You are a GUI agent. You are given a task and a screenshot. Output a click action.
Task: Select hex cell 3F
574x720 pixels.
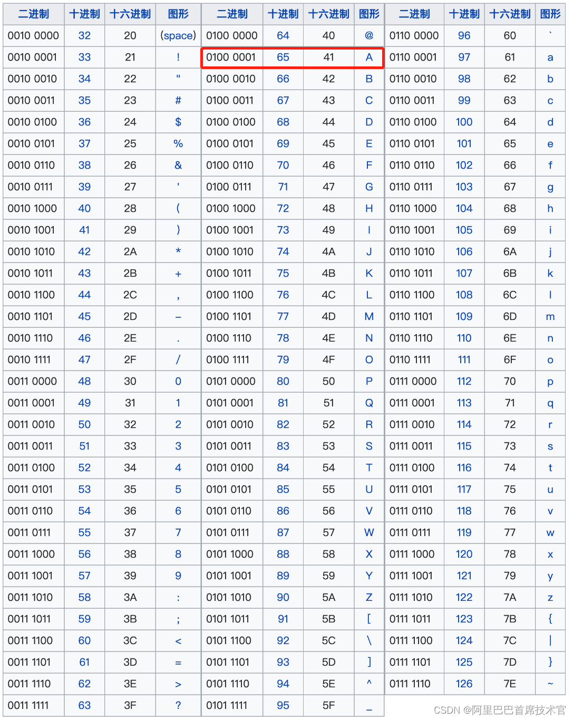click(130, 705)
